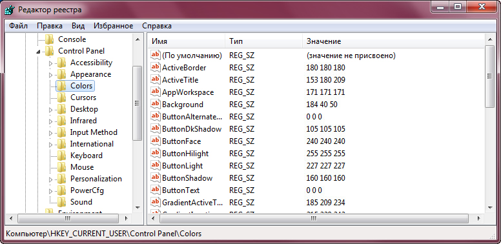Click the string icon of AppWorkspace
This screenshot has height=244, width=501.
[x=156, y=92]
